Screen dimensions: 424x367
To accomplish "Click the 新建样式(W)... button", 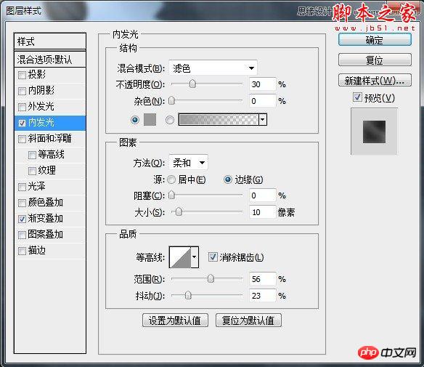I will [x=375, y=80].
